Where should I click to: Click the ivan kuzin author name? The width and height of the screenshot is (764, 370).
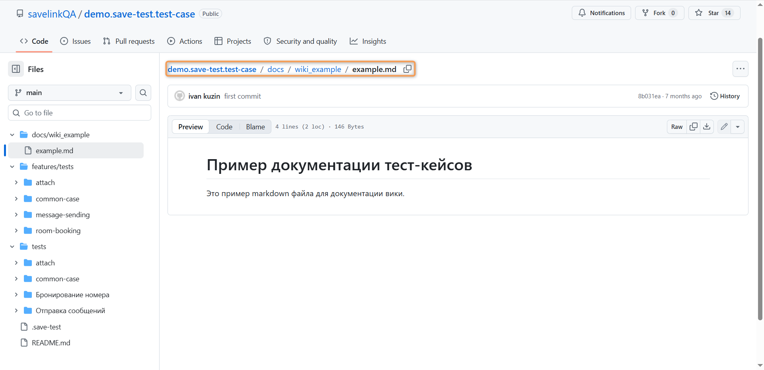(x=204, y=96)
